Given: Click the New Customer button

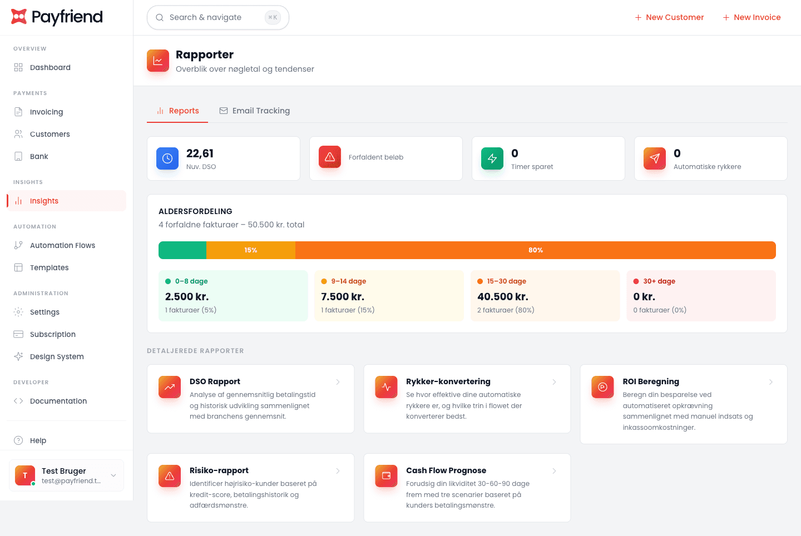Looking at the screenshot, I should pos(669,17).
